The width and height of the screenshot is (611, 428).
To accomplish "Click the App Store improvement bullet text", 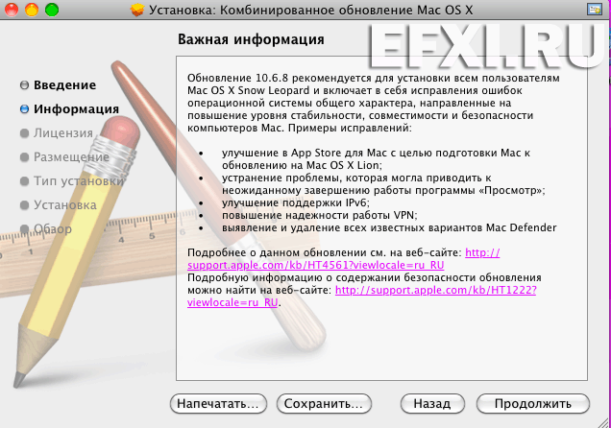I will [x=376, y=158].
